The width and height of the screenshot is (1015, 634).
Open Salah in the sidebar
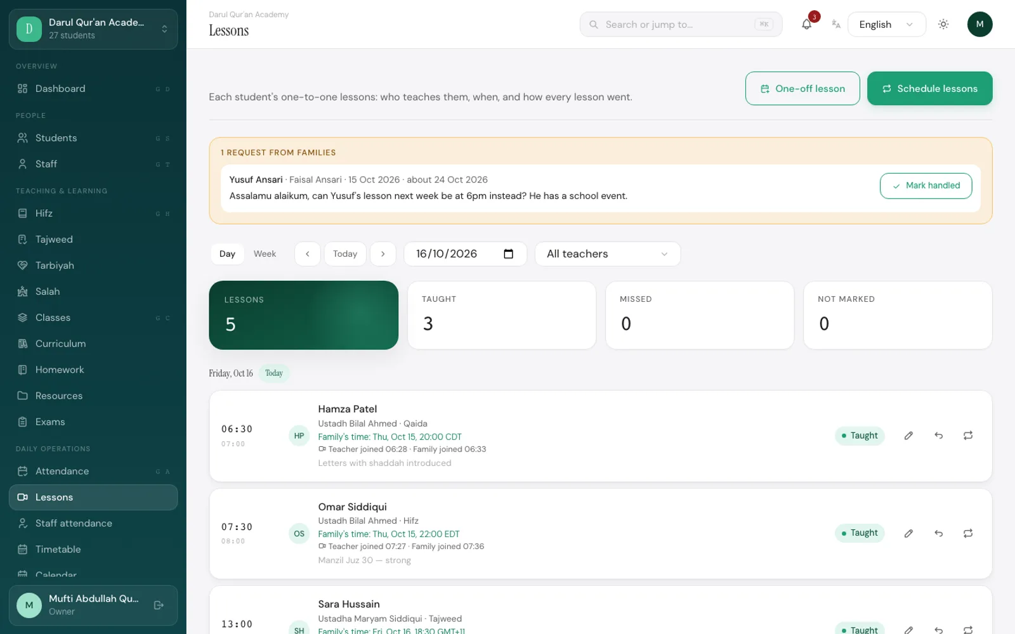tap(93, 292)
